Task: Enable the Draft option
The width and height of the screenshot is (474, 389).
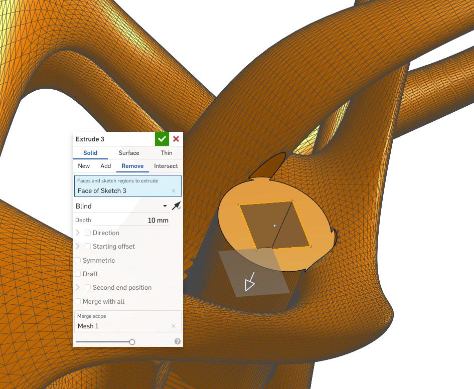Action: point(78,274)
